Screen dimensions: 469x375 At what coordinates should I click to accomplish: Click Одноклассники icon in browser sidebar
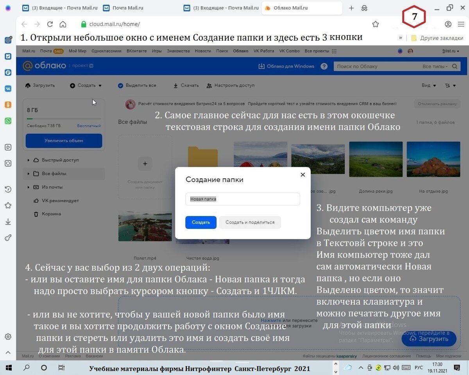coord(8,104)
